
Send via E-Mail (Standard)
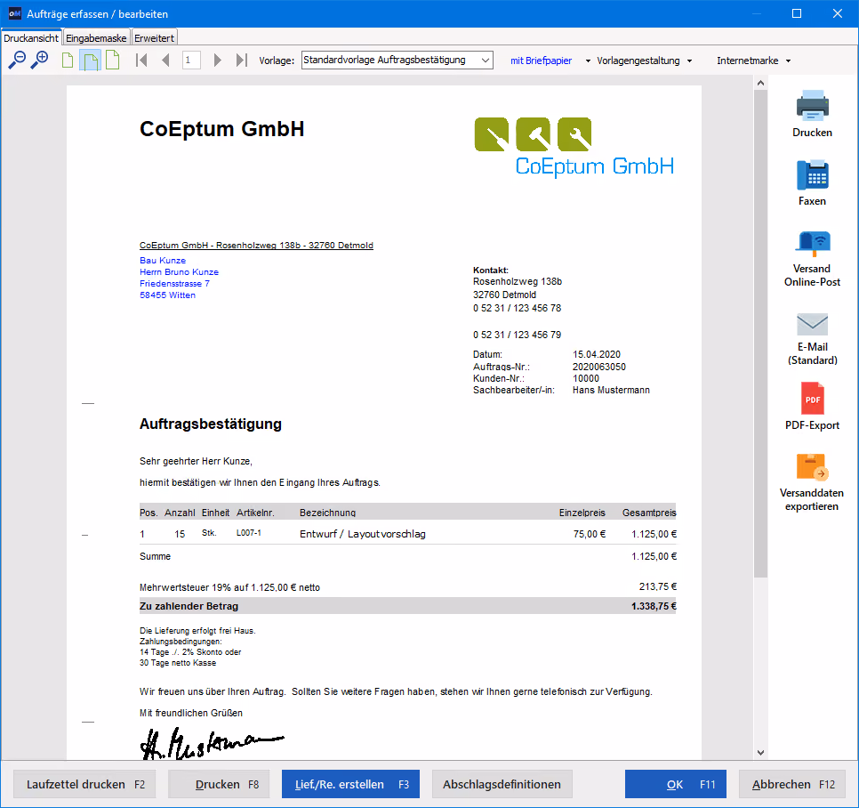(x=812, y=338)
